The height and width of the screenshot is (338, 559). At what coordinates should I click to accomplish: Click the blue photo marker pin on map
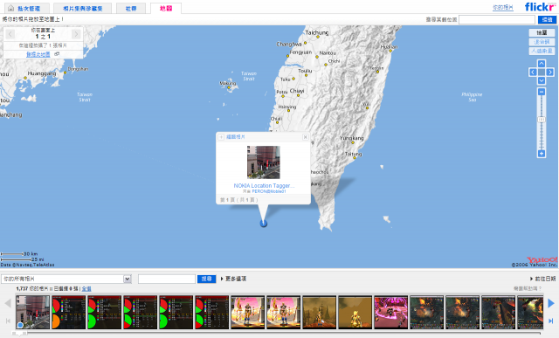coord(264,224)
